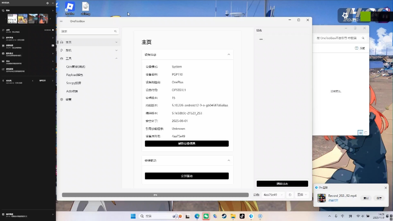Open the yellow second NVIDIA gallery thumbnail
The height and width of the screenshot is (221, 393).
coord(23,19)
